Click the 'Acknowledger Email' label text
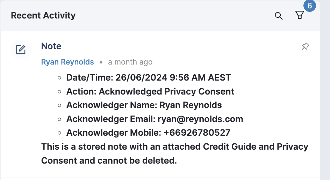330x180 pixels. tap(110, 119)
